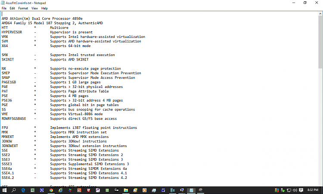Click 'Supports Streaming SIMD Extensions 4.2' text
This screenshot has width=323, height=194.
tap(89, 178)
